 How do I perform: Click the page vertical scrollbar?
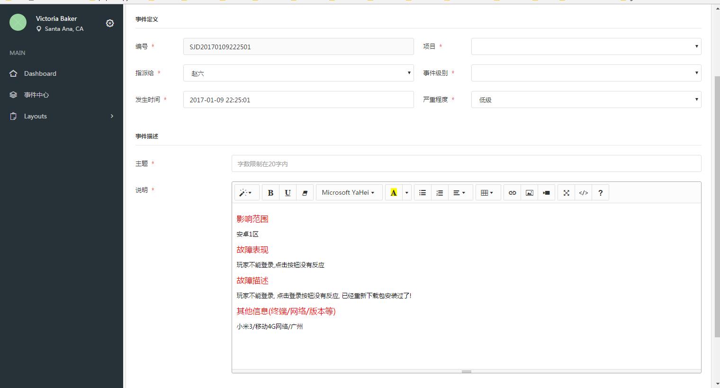point(717,206)
